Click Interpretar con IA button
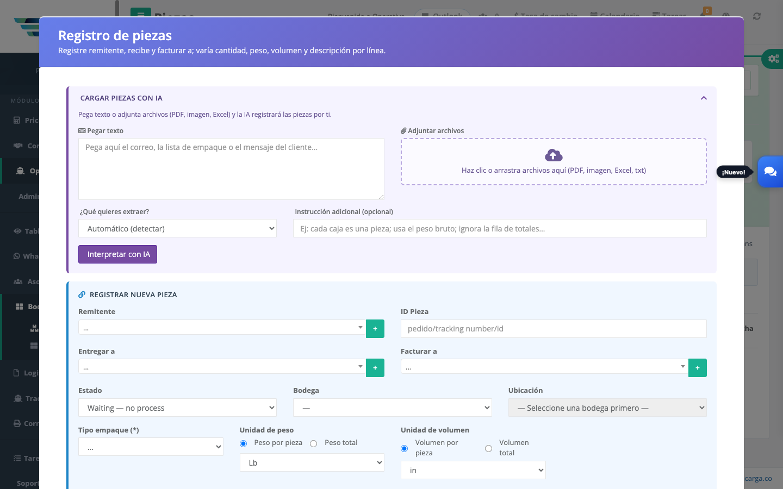Screen dimensions: 783x489 [117, 254]
